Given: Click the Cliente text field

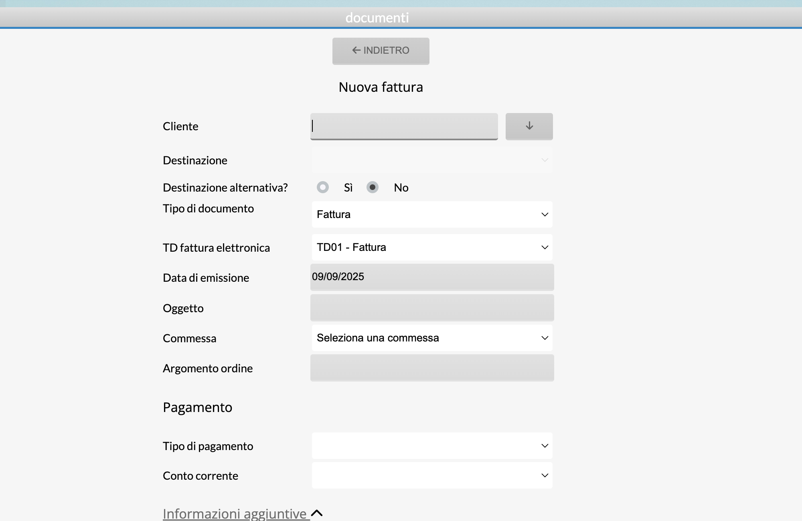Looking at the screenshot, I should click(x=404, y=126).
